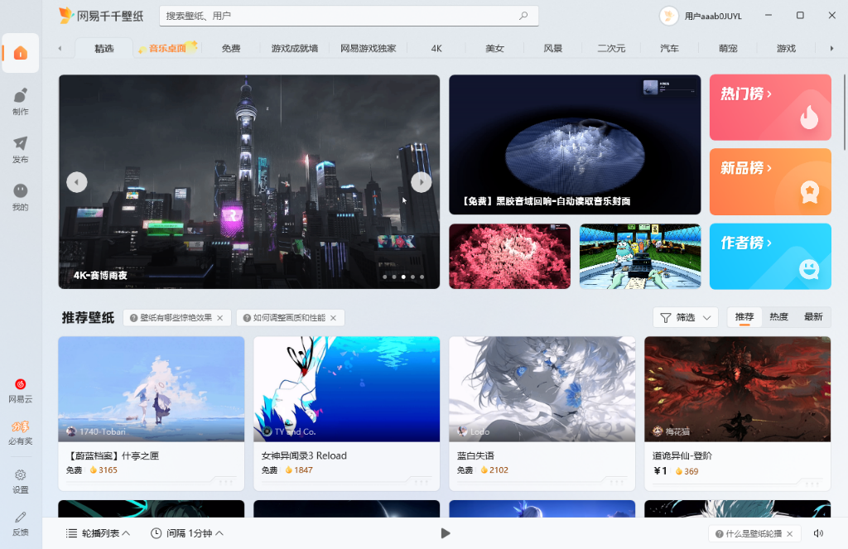This screenshot has width=848, height=549.
Task: Open the pink particle wallpaper thumbnail
Action: tap(509, 257)
